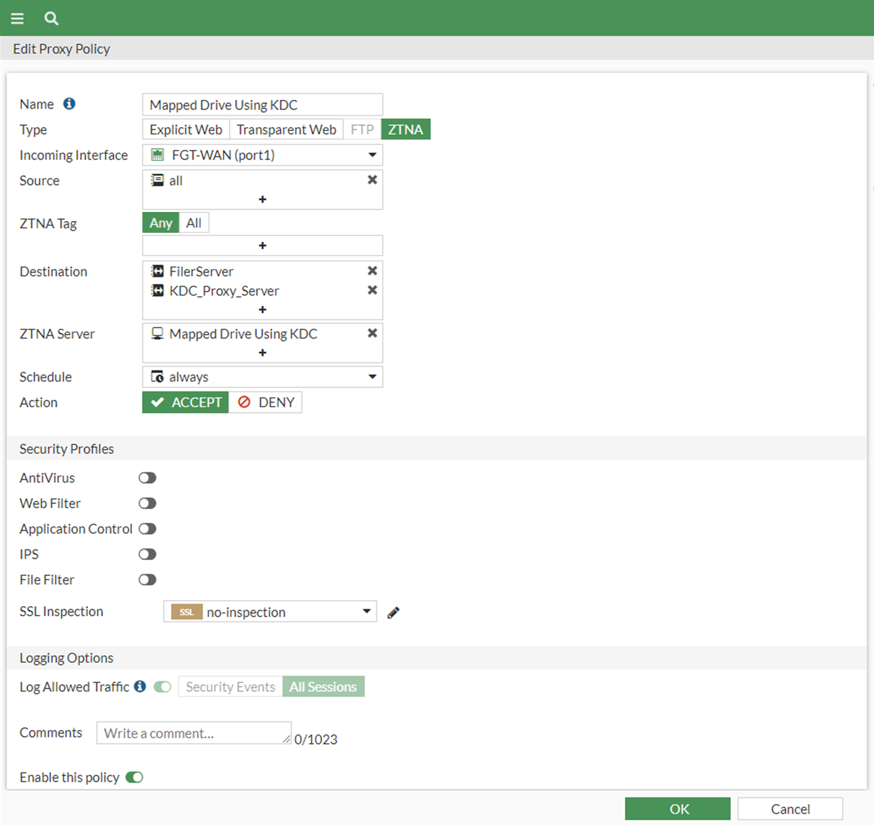Screen dimensions: 874x826
Task: Open the Incoming Interface dropdown
Action: 372,155
